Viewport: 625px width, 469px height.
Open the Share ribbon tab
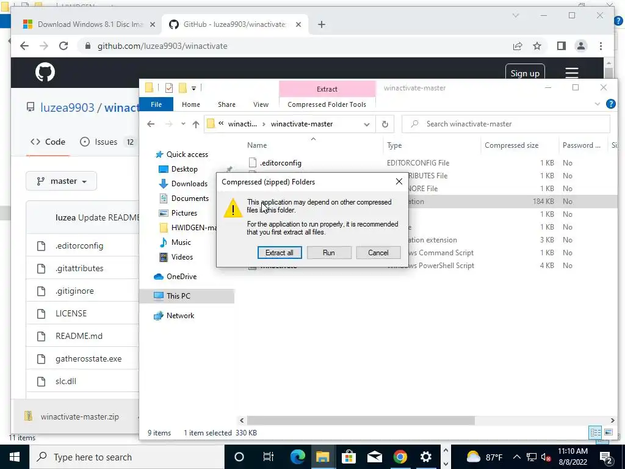pos(226,104)
